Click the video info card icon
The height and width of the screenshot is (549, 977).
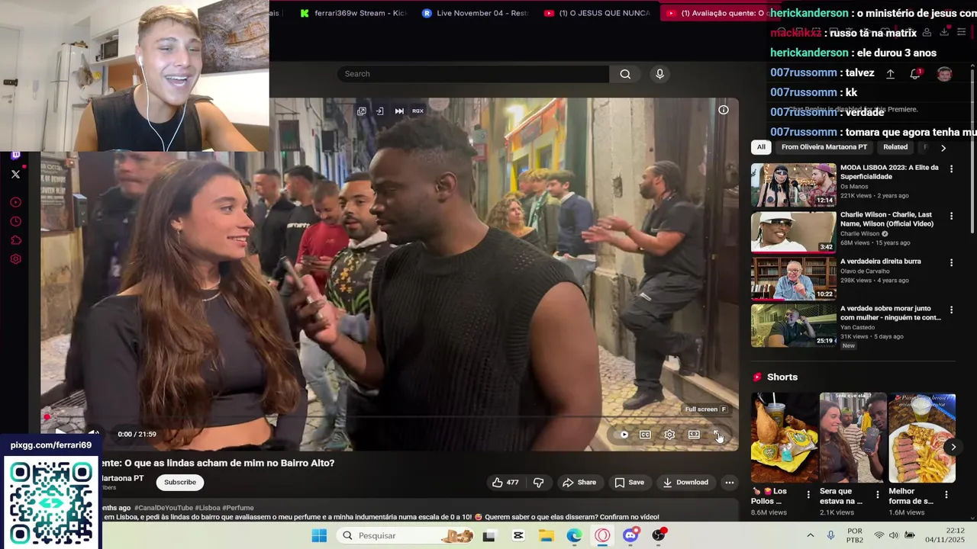[x=723, y=110]
